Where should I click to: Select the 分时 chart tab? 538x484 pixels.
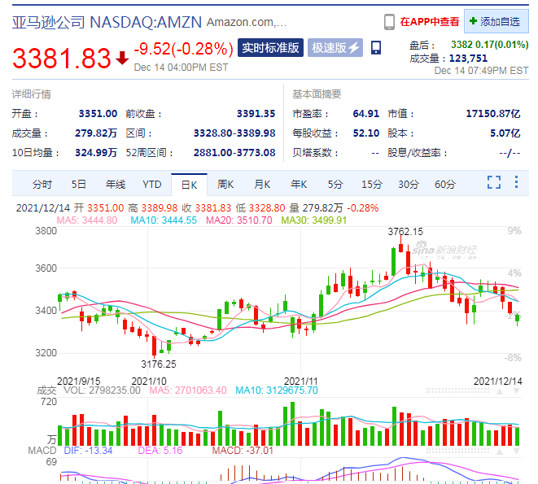point(42,185)
